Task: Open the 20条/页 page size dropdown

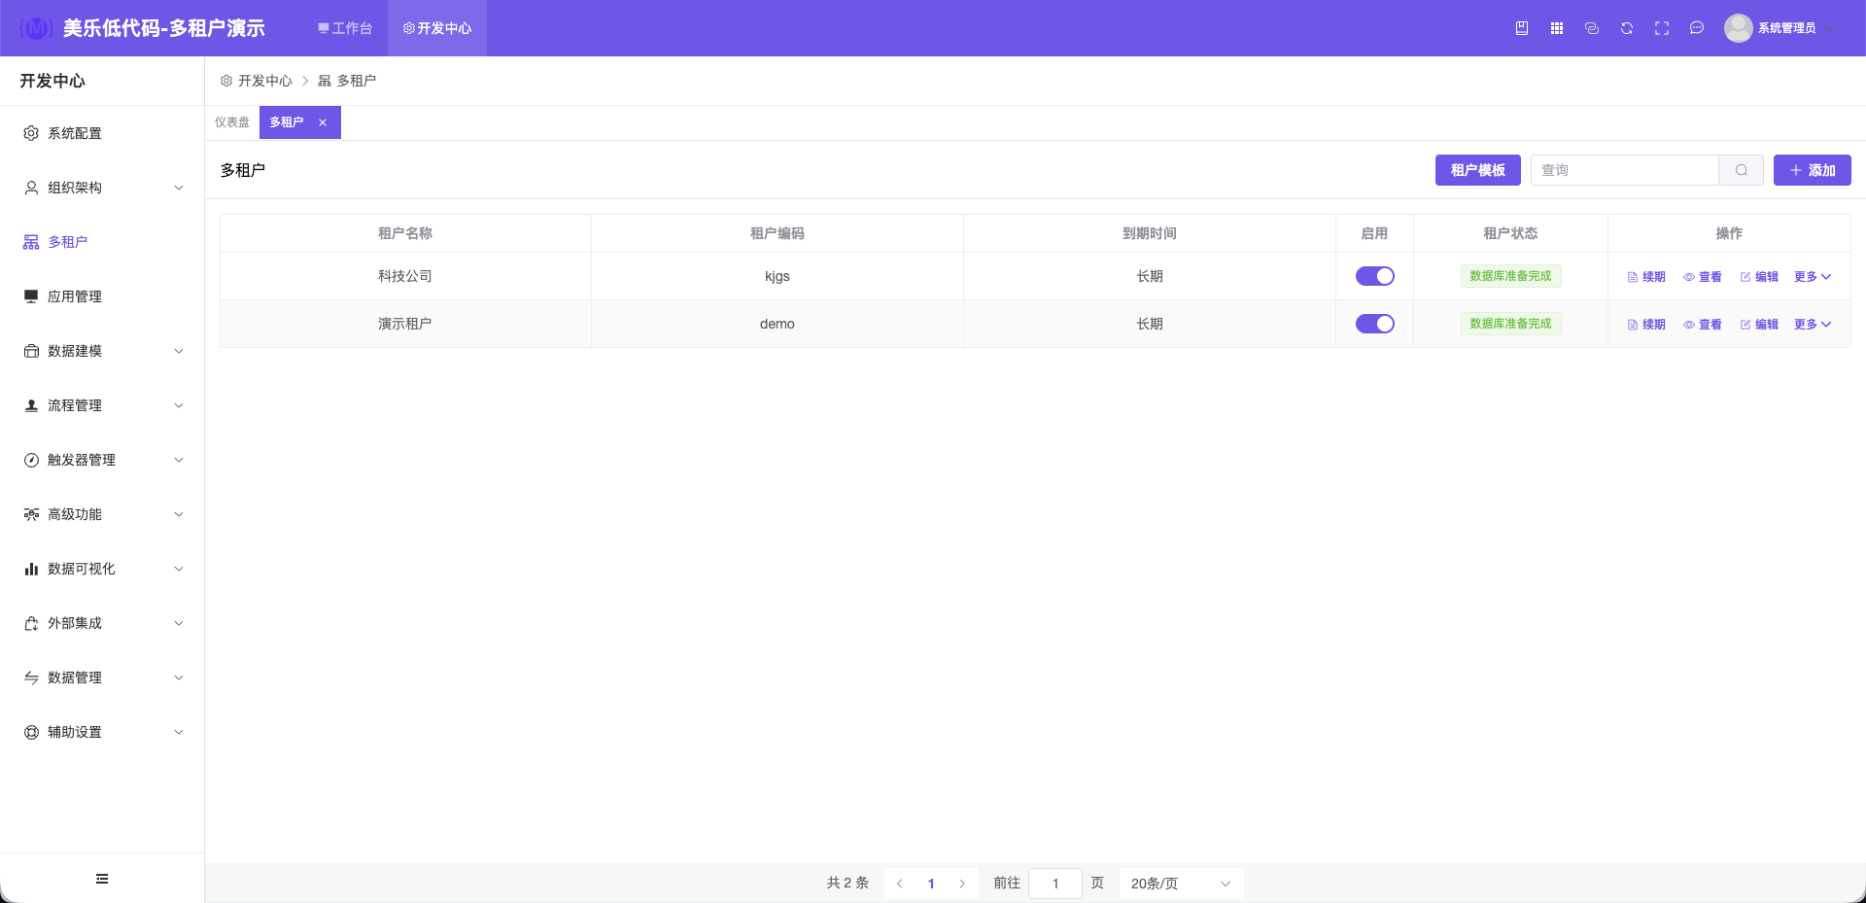Action: pos(1181,884)
